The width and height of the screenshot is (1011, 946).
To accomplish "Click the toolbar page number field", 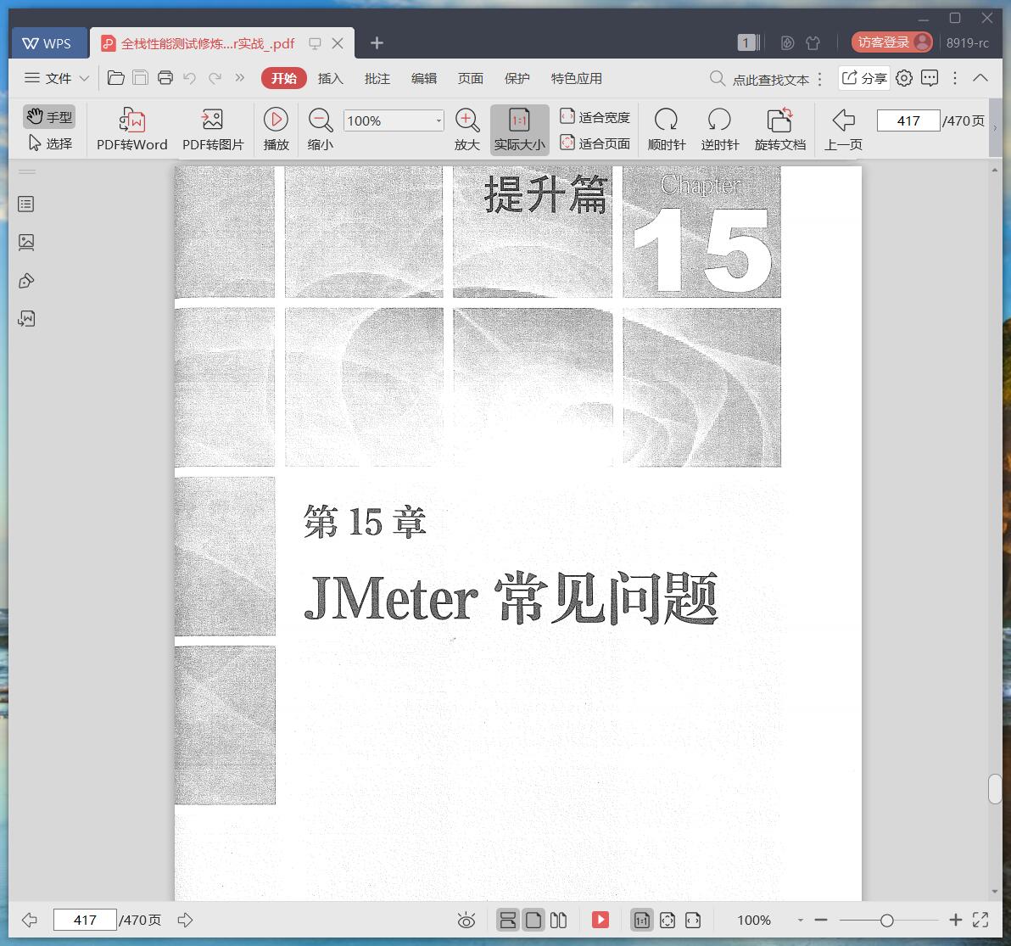I will pyautogui.click(x=908, y=120).
